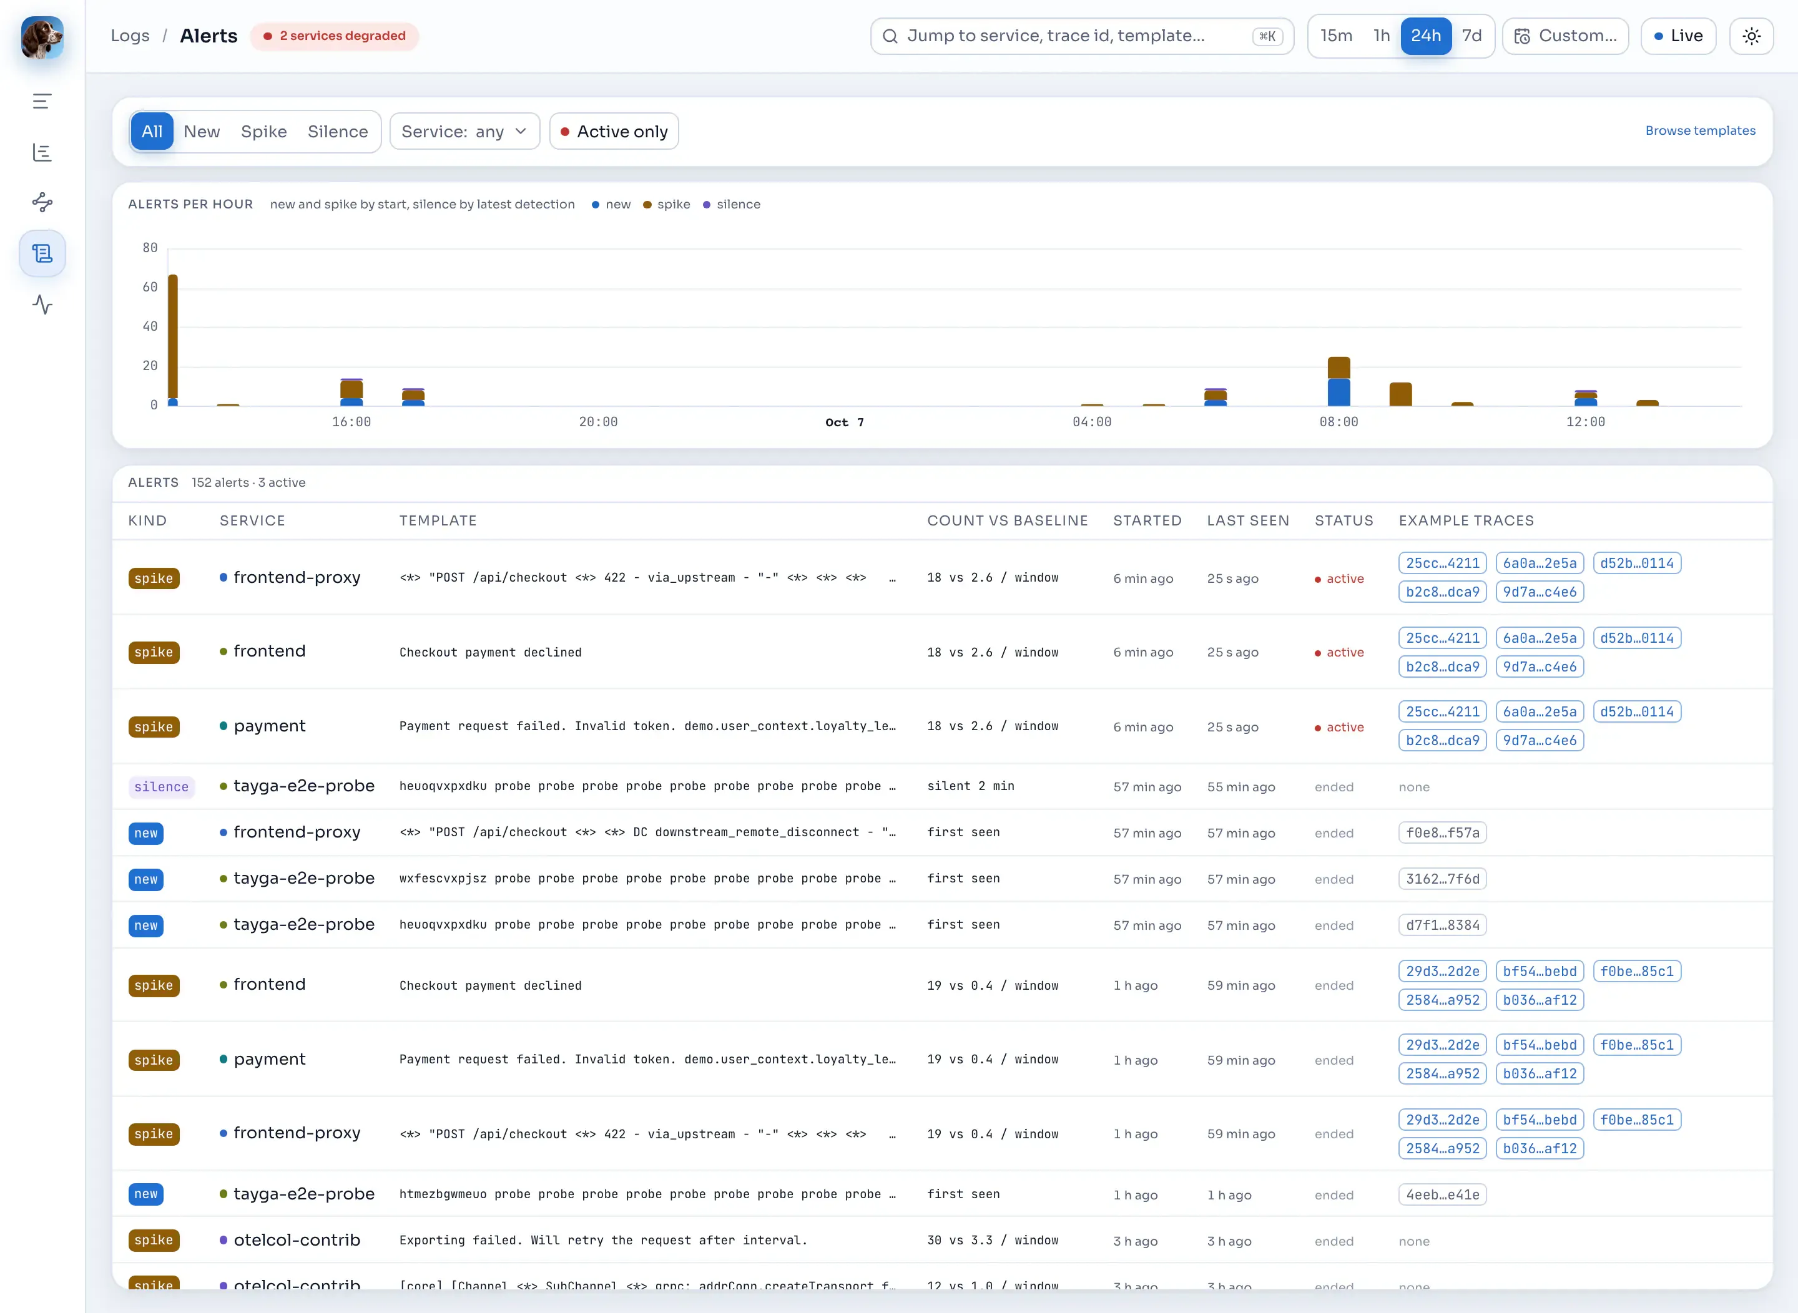Click the chart bar at 08:00

click(1339, 381)
